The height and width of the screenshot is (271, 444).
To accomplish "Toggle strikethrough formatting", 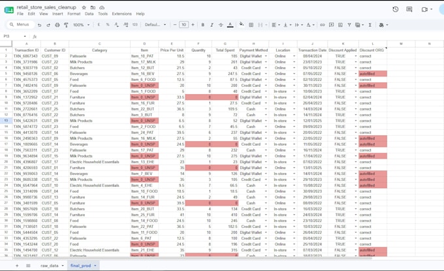I will [221, 25].
